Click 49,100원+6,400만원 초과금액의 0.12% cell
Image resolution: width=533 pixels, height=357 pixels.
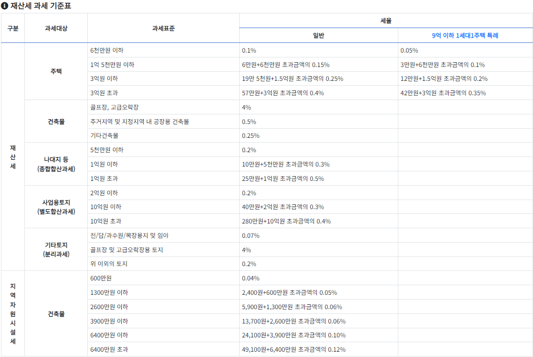(x=319, y=349)
